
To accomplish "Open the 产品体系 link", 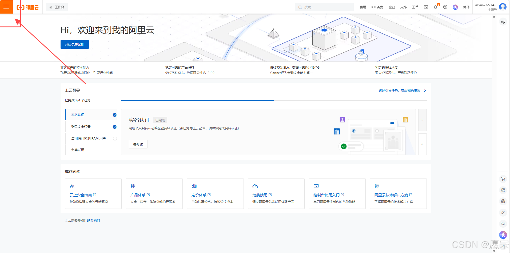I will point(138,195).
